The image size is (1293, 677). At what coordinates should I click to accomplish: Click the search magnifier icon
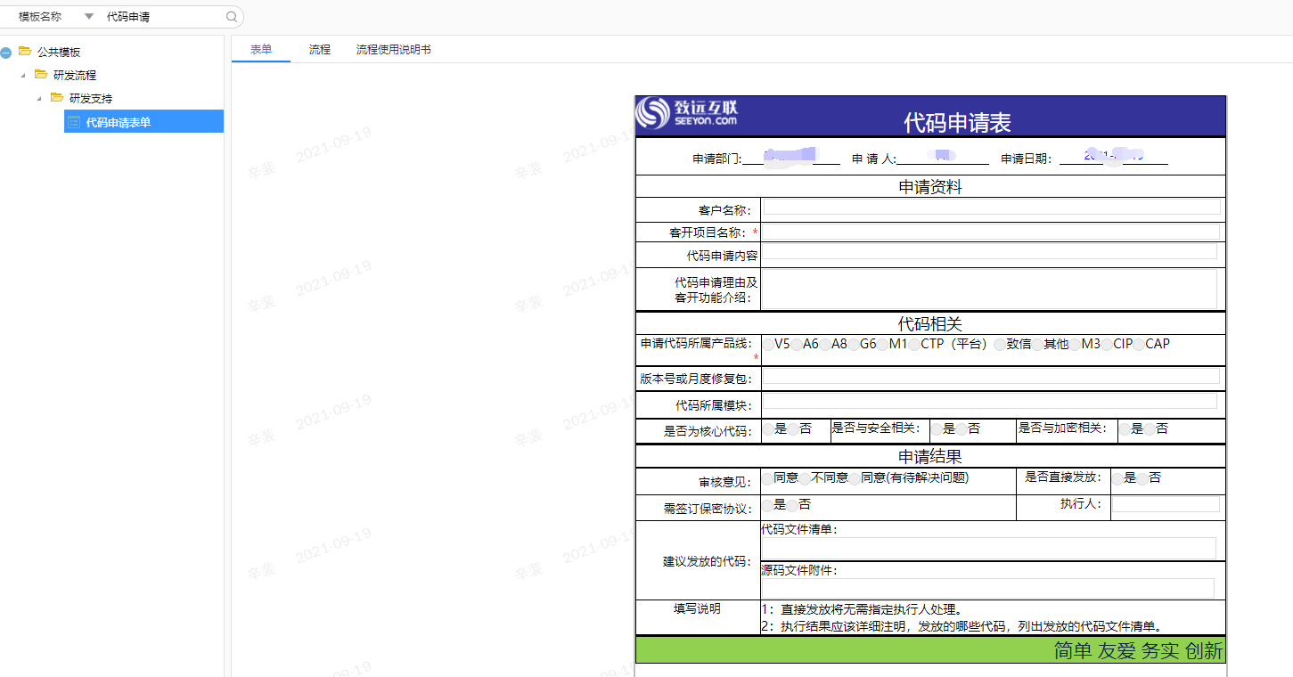(x=232, y=17)
